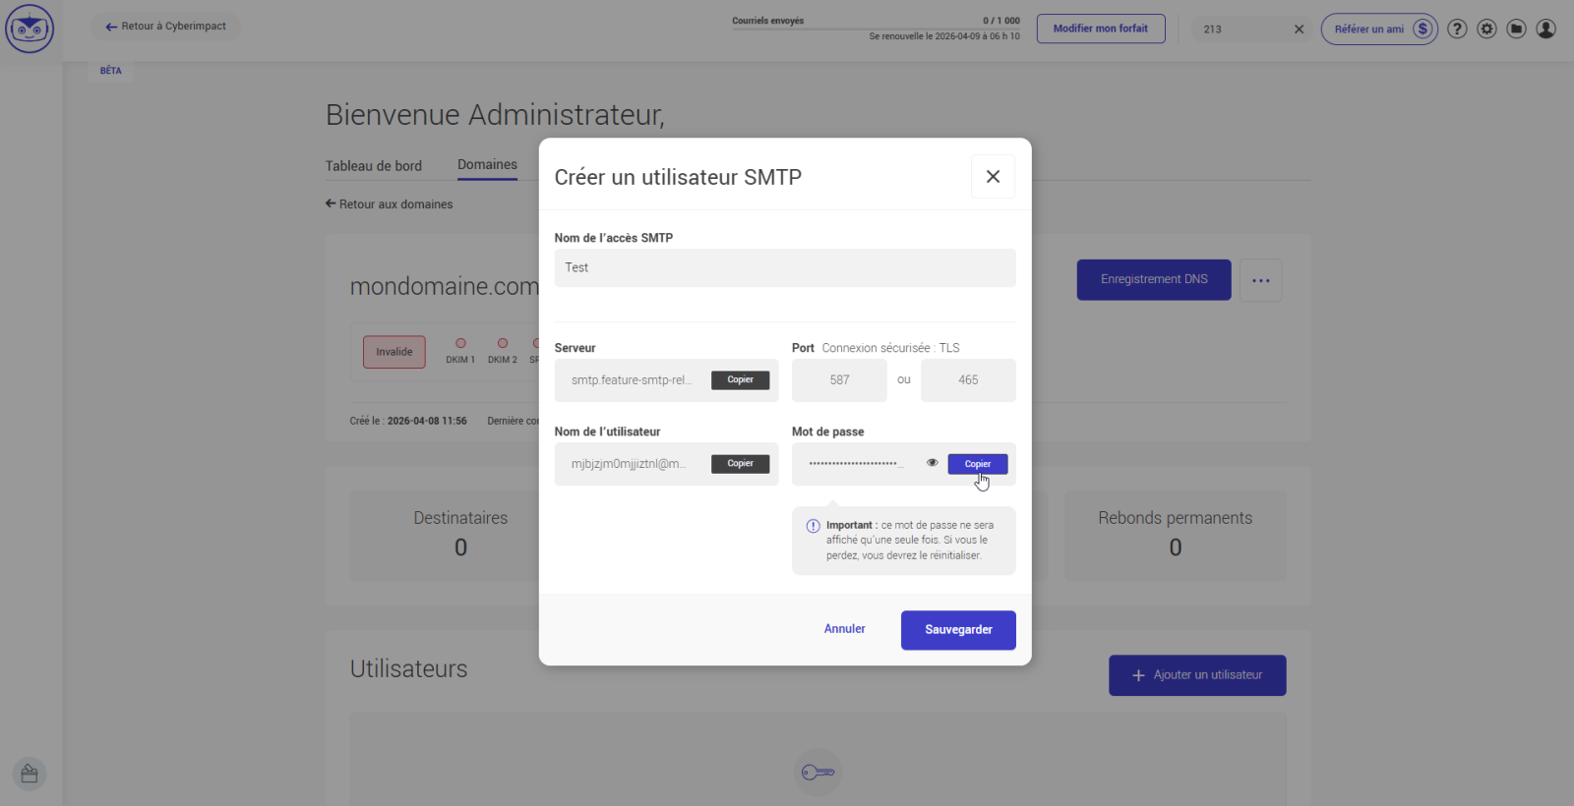Close the Créer un utilisateur SMTP dialog

(993, 177)
